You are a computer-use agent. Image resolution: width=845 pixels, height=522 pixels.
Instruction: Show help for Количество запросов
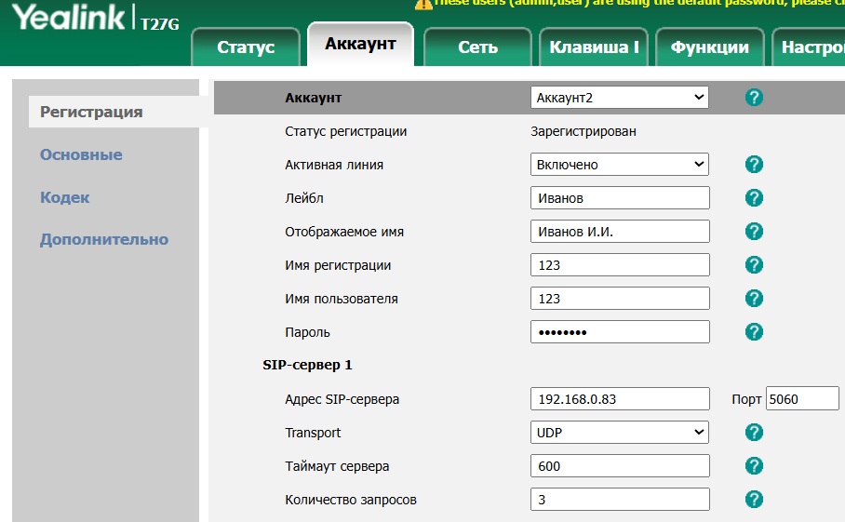click(x=754, y=500)
